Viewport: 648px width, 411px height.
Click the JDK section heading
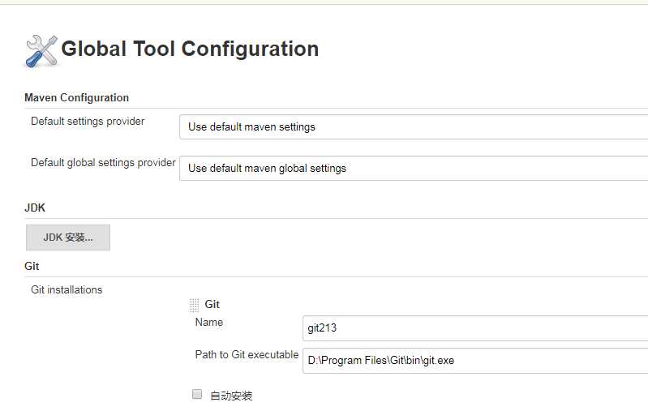[35, 208]
